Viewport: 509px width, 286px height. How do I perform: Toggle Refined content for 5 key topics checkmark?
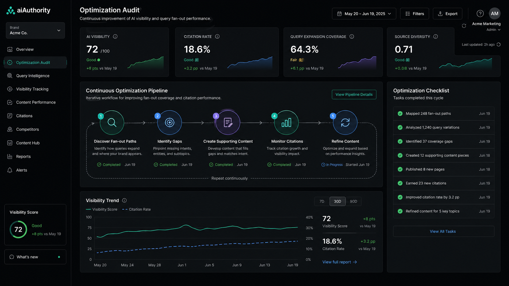[x=400, y=211]
